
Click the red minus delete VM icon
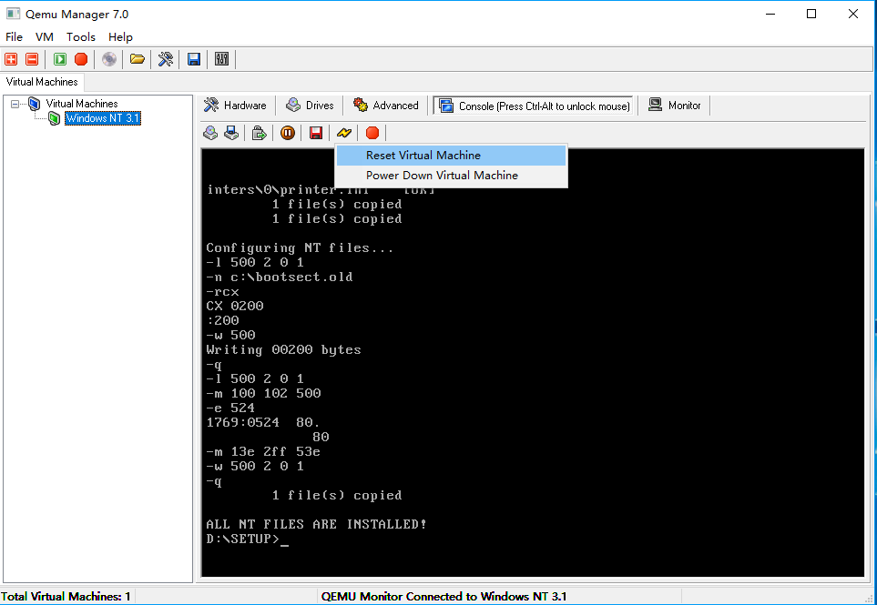pos(32,59)
